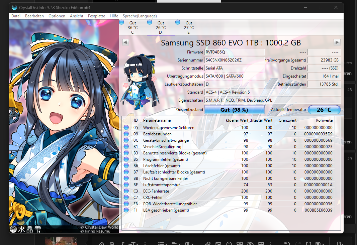
Task: Select the D: drive tab at 26 °C
Action: click(x=161, y=27)
